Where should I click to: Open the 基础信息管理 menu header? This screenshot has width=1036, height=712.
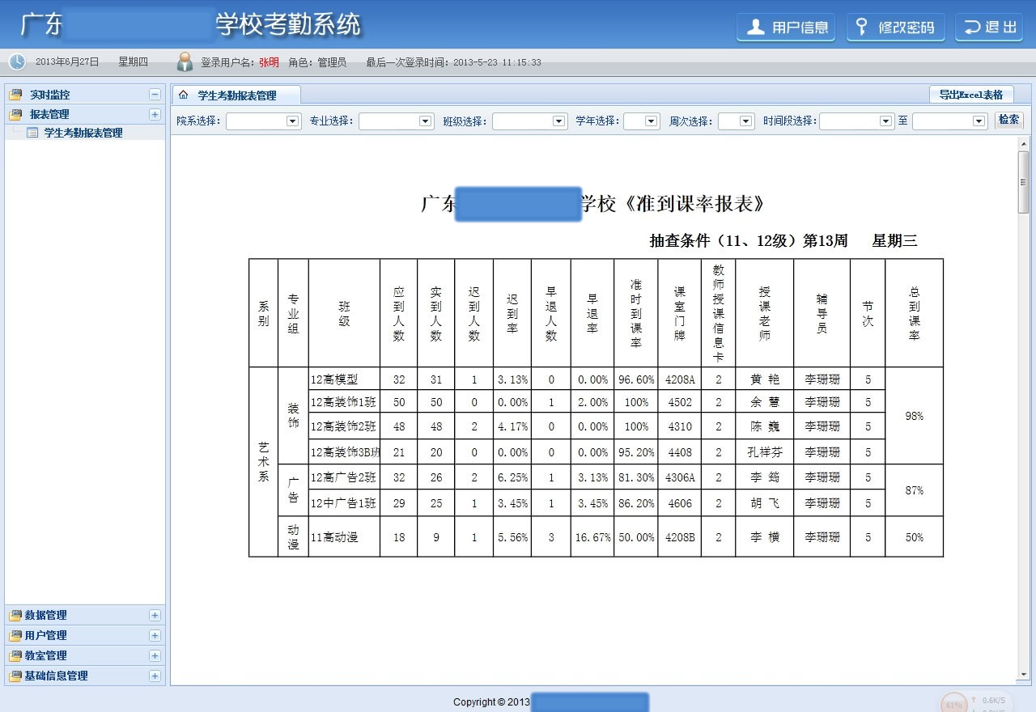(85, 676)
